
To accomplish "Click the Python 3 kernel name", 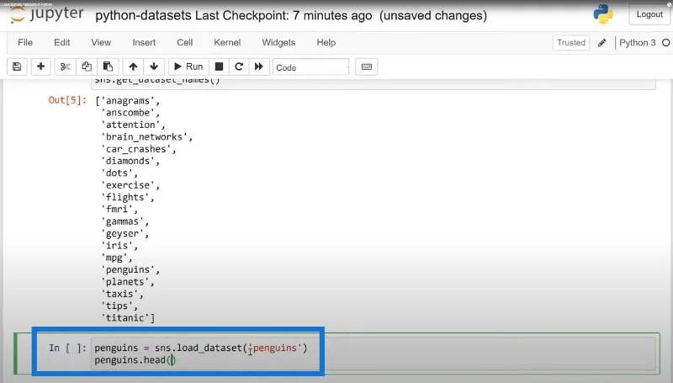I will coord(638,42).
